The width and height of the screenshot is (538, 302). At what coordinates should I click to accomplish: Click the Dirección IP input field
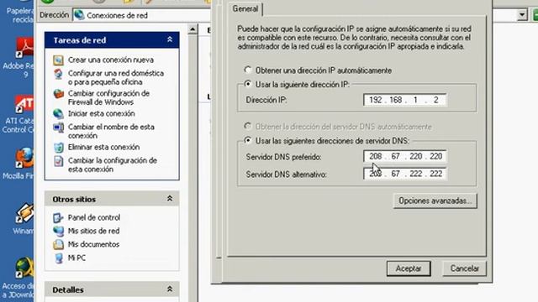click(x=405, y=100)
